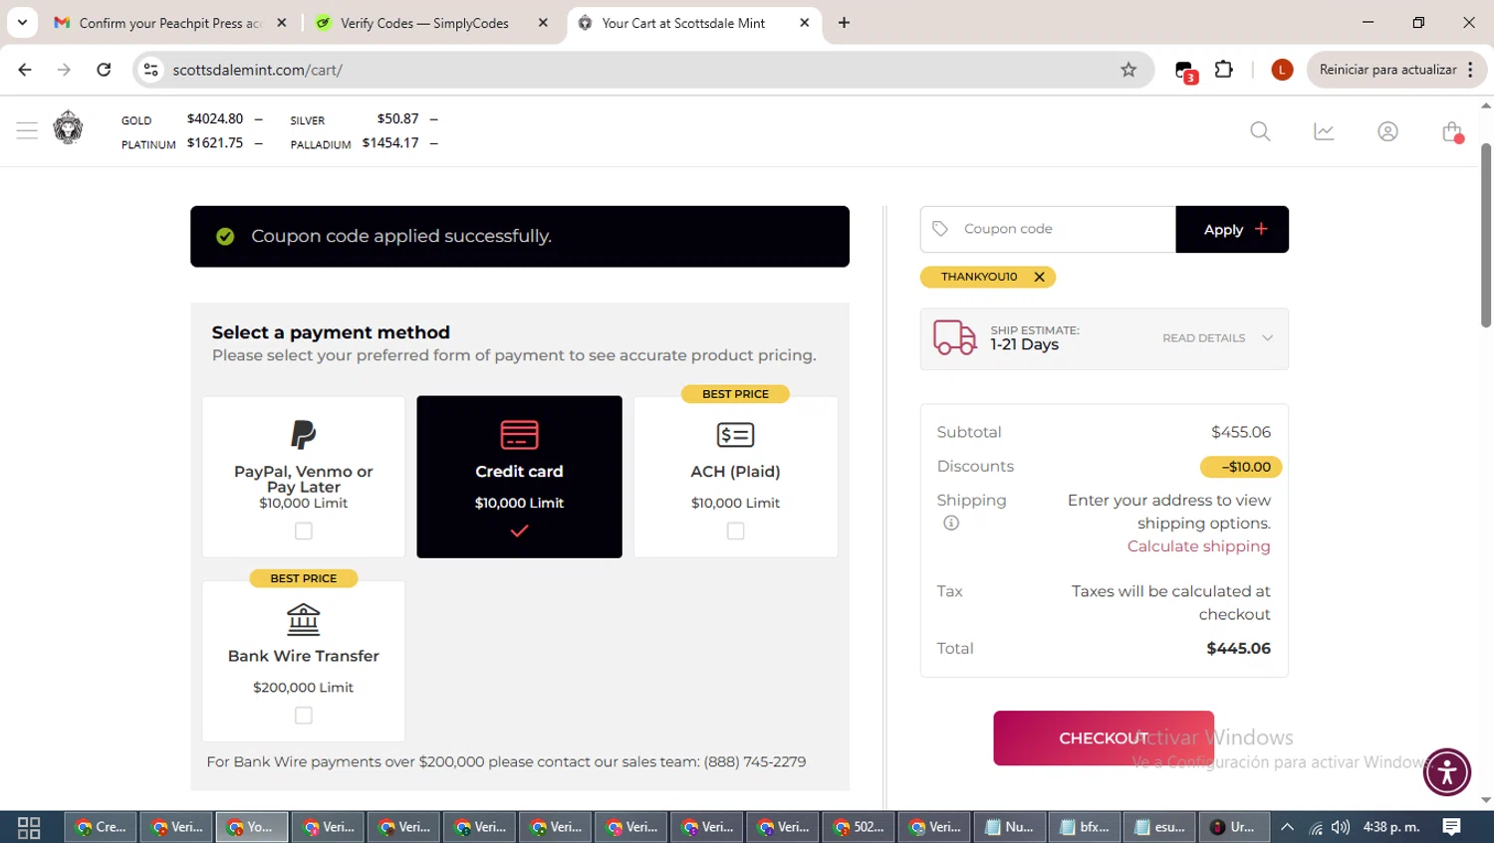Open the 502... Chrome taskbar window
1494x843 pixels.
coord(859,827)
